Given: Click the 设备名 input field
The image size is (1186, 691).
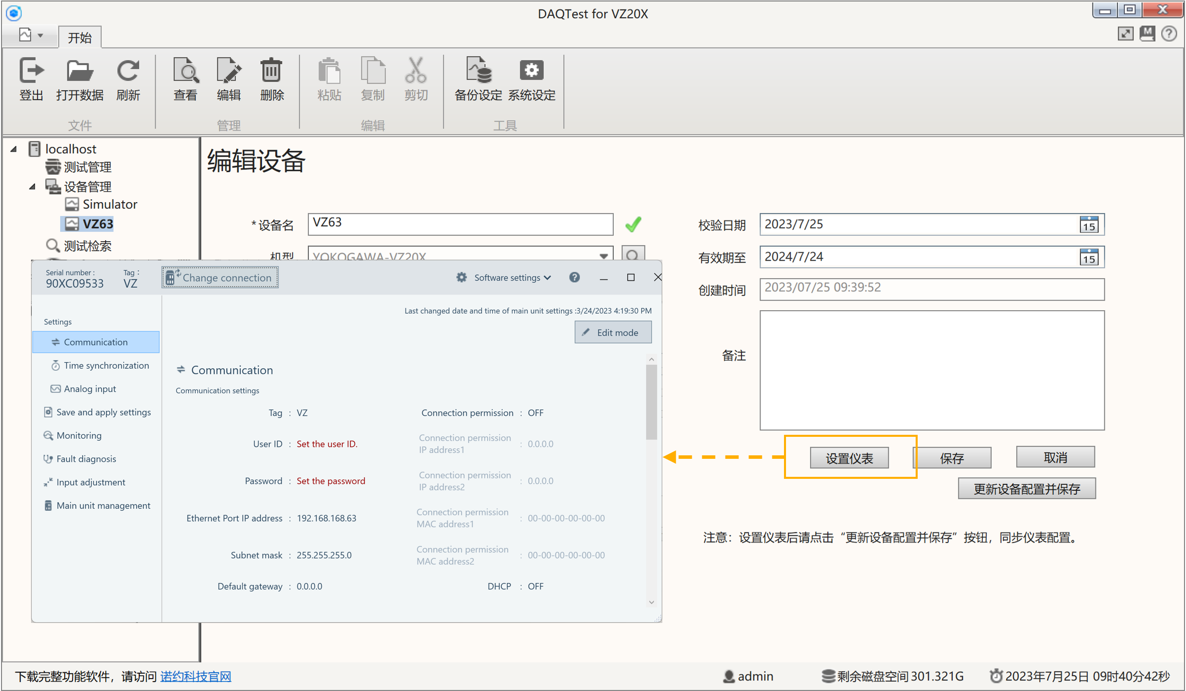Looking at the screenshot, I should [x=460, y=224].
